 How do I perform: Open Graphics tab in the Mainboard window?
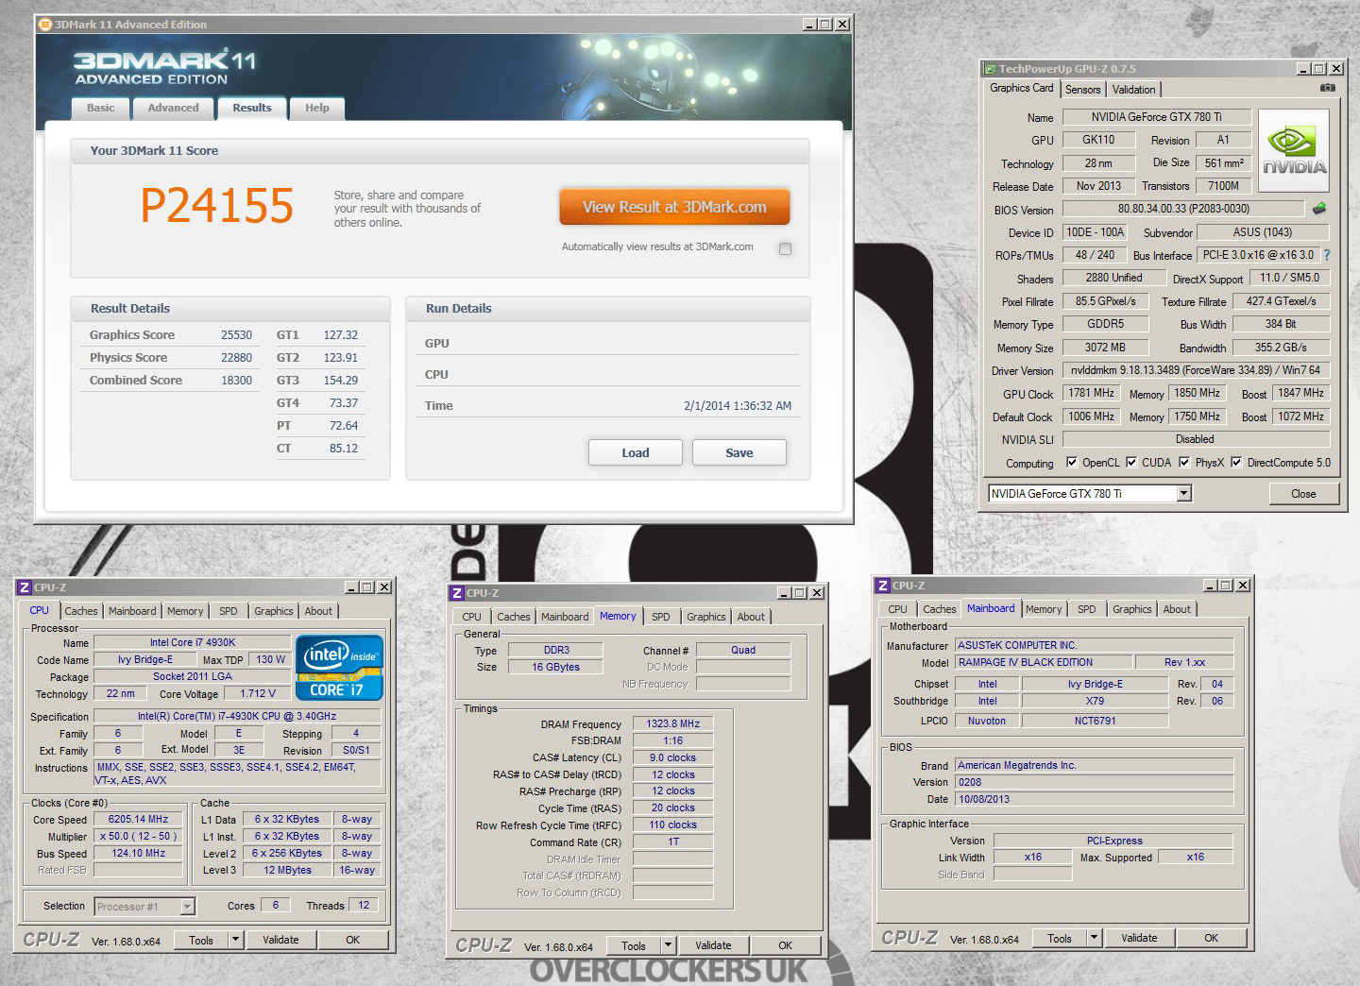coord(1132,609)
